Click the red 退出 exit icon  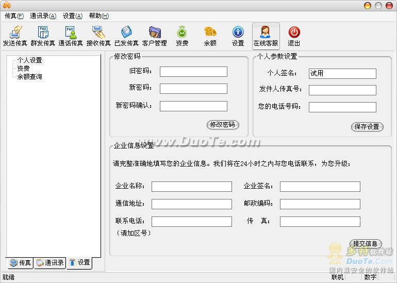[x=294, y=36]
